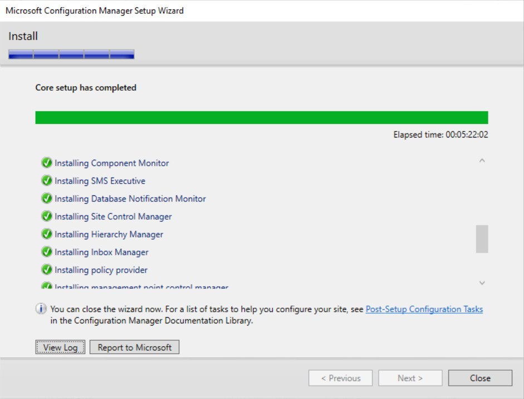Image resolution: width=524 pixels, height=399 pixels.
Task: Click the checkmark icon beside Installing policy provider
Action: [x=47, y=270]
